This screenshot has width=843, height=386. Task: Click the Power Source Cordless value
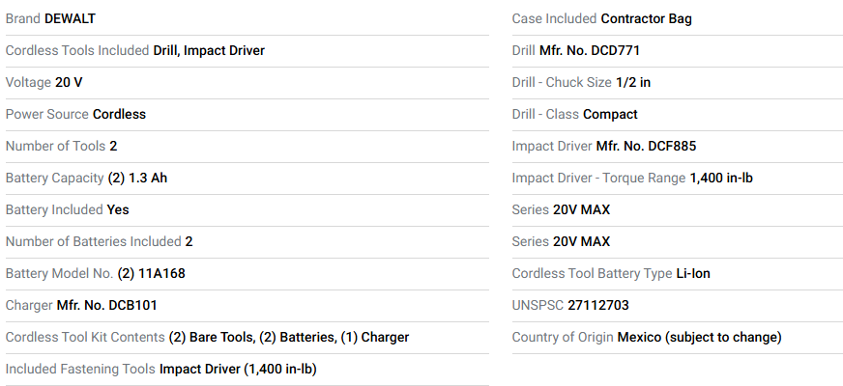click(x=119, y=114)
